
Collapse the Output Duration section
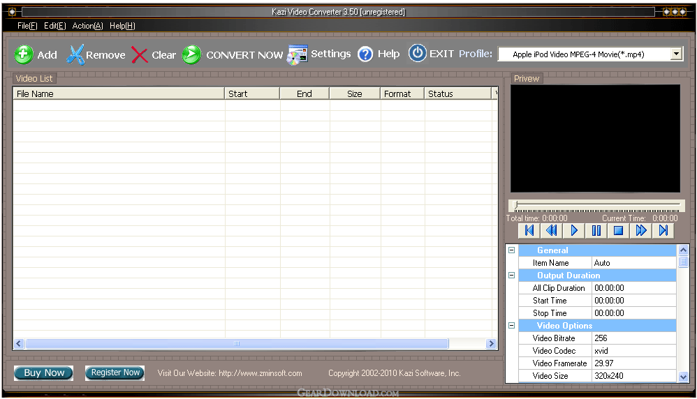click(512, 275)
